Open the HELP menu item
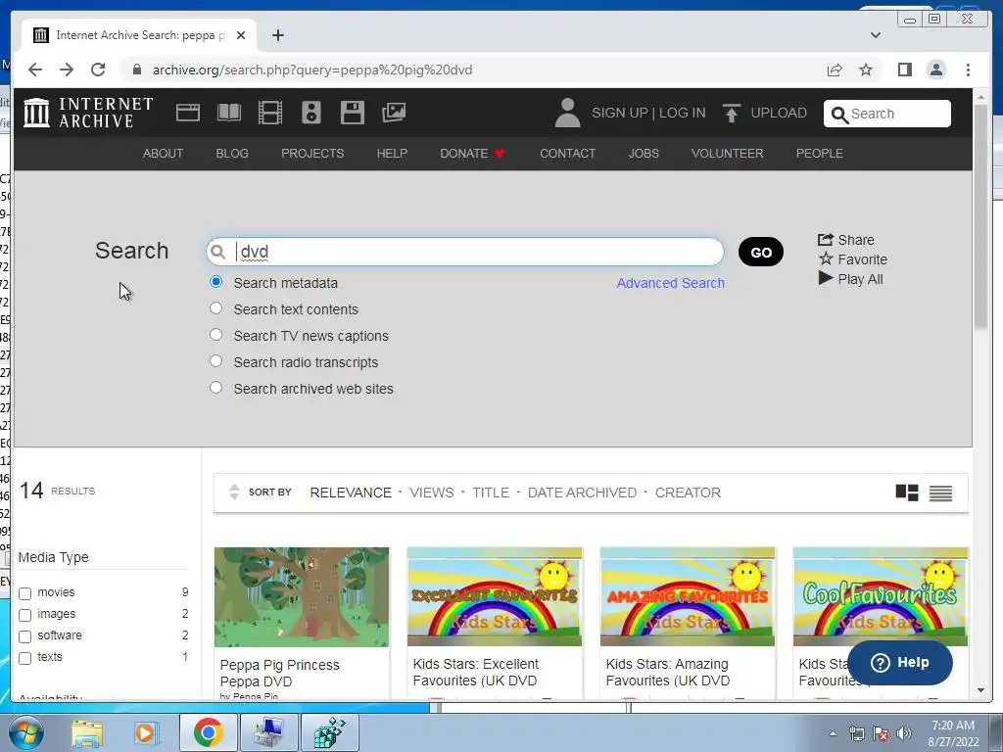The image size is (1003, 752). 392,154
